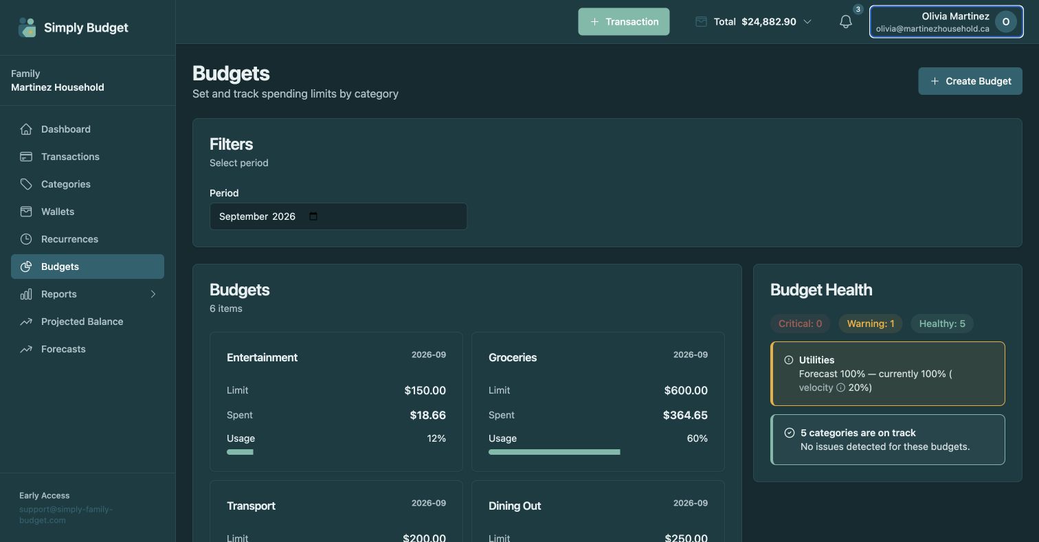Click the Forecasts trend icon
Screen dimensions: 1039x542
pyautogui.click(x=26, y=349)
